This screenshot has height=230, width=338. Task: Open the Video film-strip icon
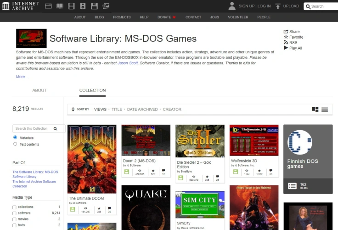click(71, 6)
